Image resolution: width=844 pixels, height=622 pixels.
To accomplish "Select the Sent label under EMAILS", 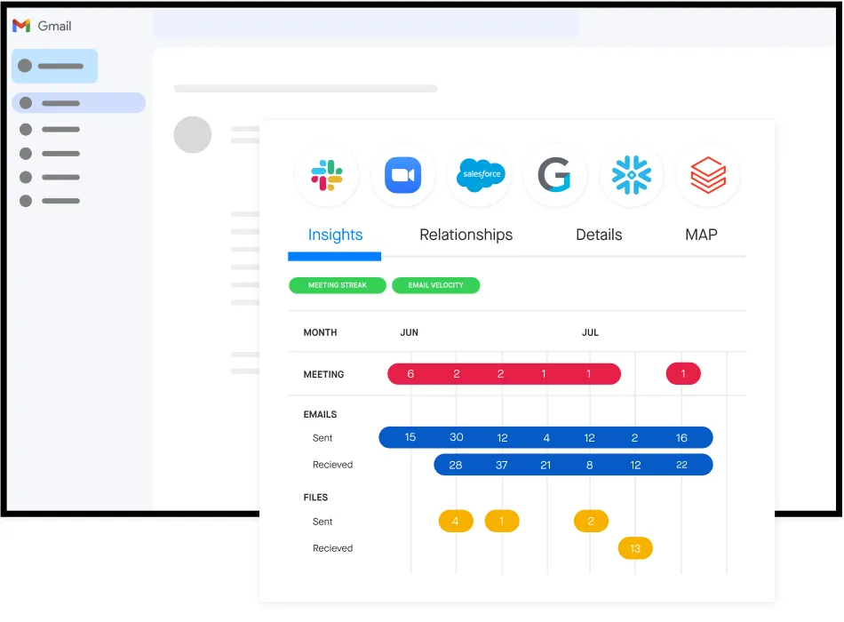I will [322, 438].
